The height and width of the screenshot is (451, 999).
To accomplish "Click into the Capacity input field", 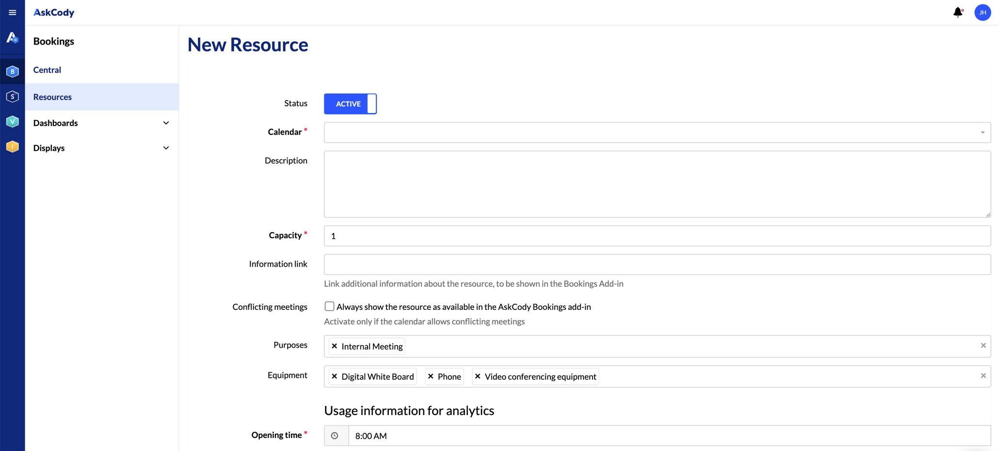I will click(x=657, y=236).
